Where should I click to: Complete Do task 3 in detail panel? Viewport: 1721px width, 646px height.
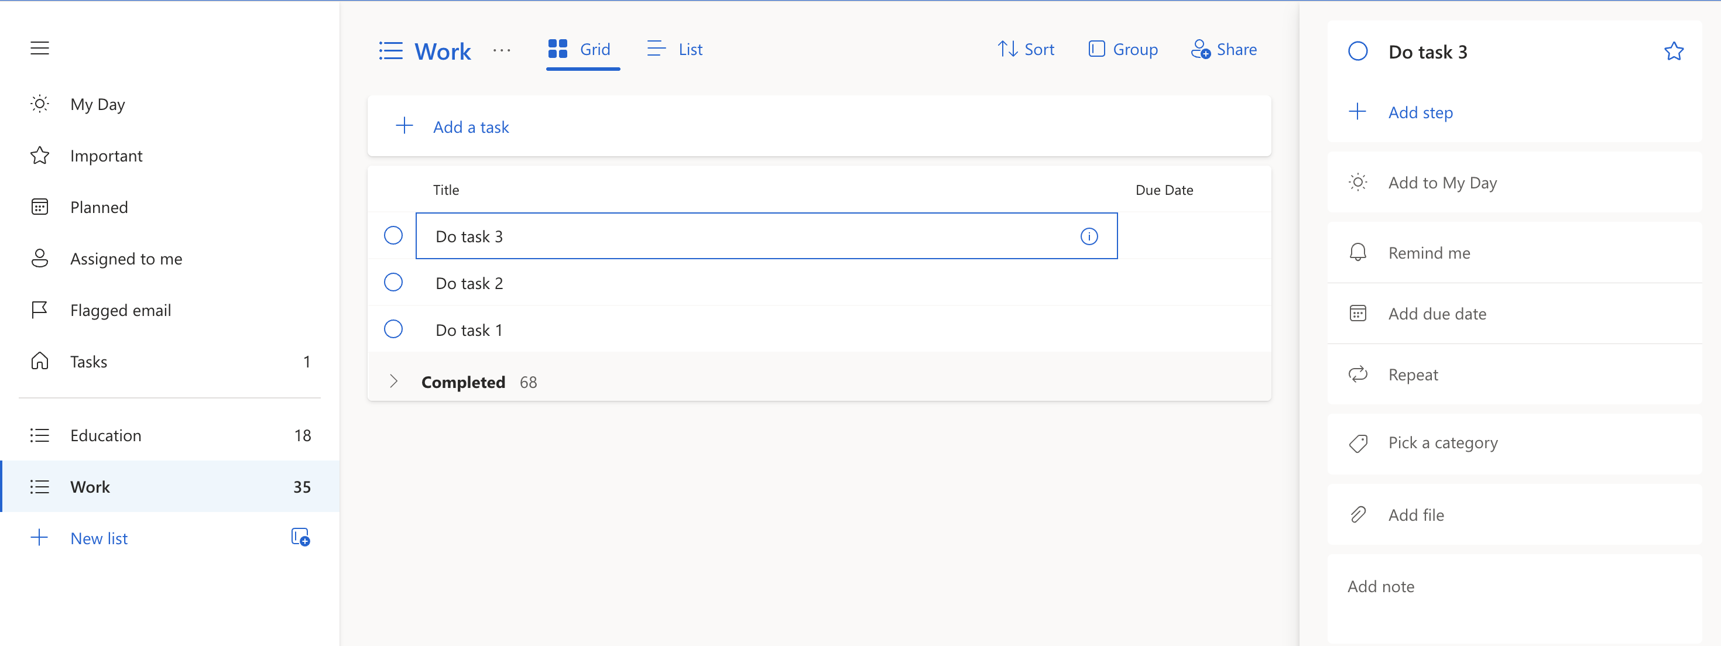pos(1357,51)
